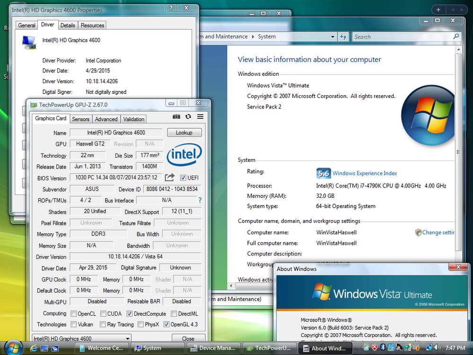The width and height of the screenshot is (473, 355).
Task: Toggle the Vulkan checkbox
Action: click(73, 324)
